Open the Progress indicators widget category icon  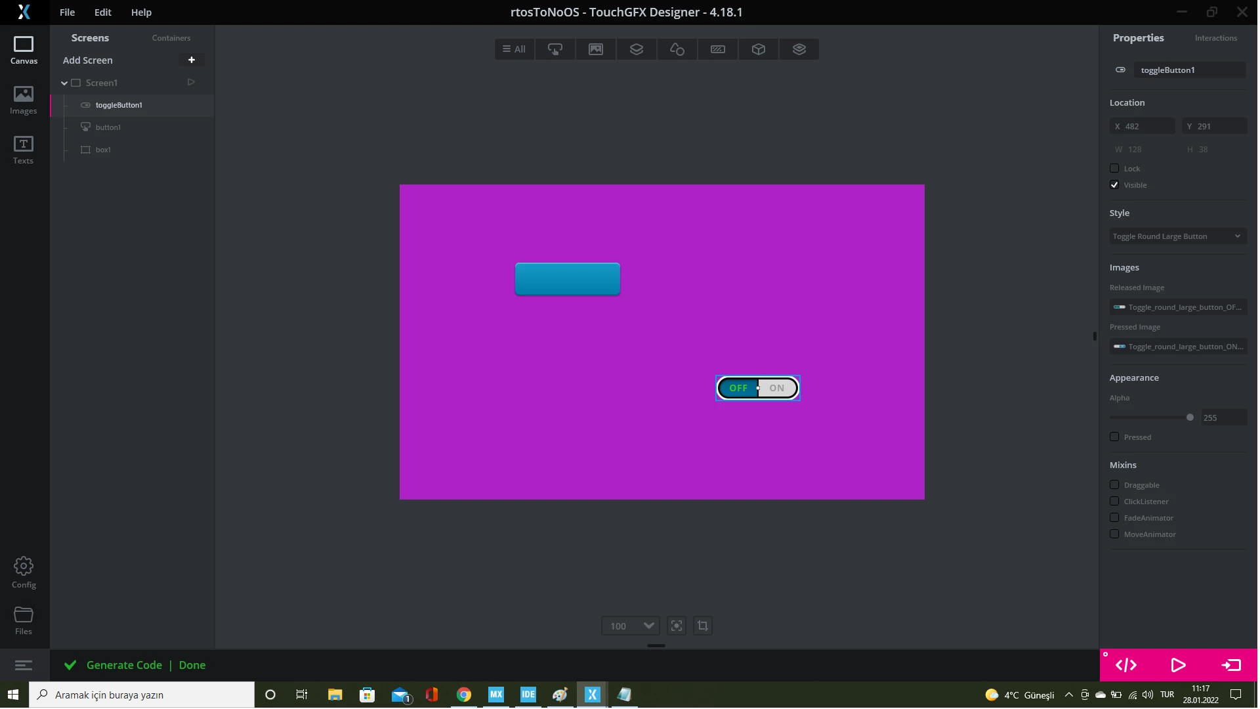[x=718, y=49]
